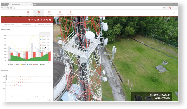Click the Legacy Site ID field
The image size is (187, 109).
point(9,24)
